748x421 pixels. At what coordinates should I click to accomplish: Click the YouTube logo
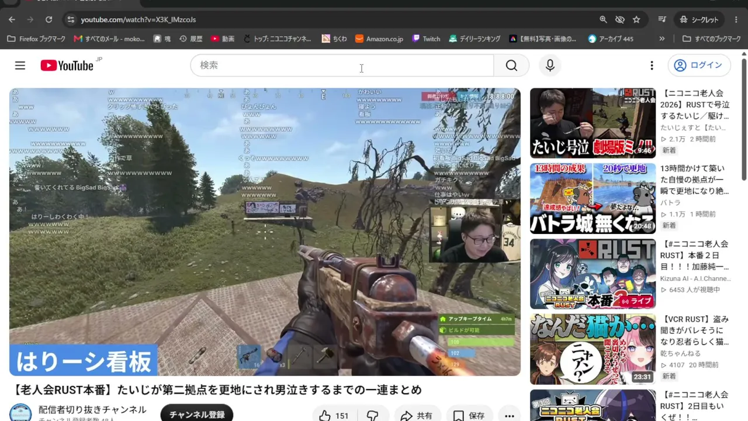[67, 65]
